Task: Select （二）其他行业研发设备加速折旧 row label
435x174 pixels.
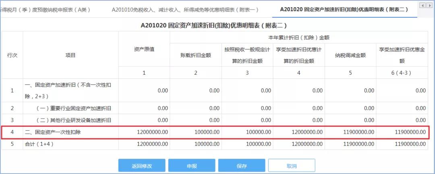Action: 74,120
